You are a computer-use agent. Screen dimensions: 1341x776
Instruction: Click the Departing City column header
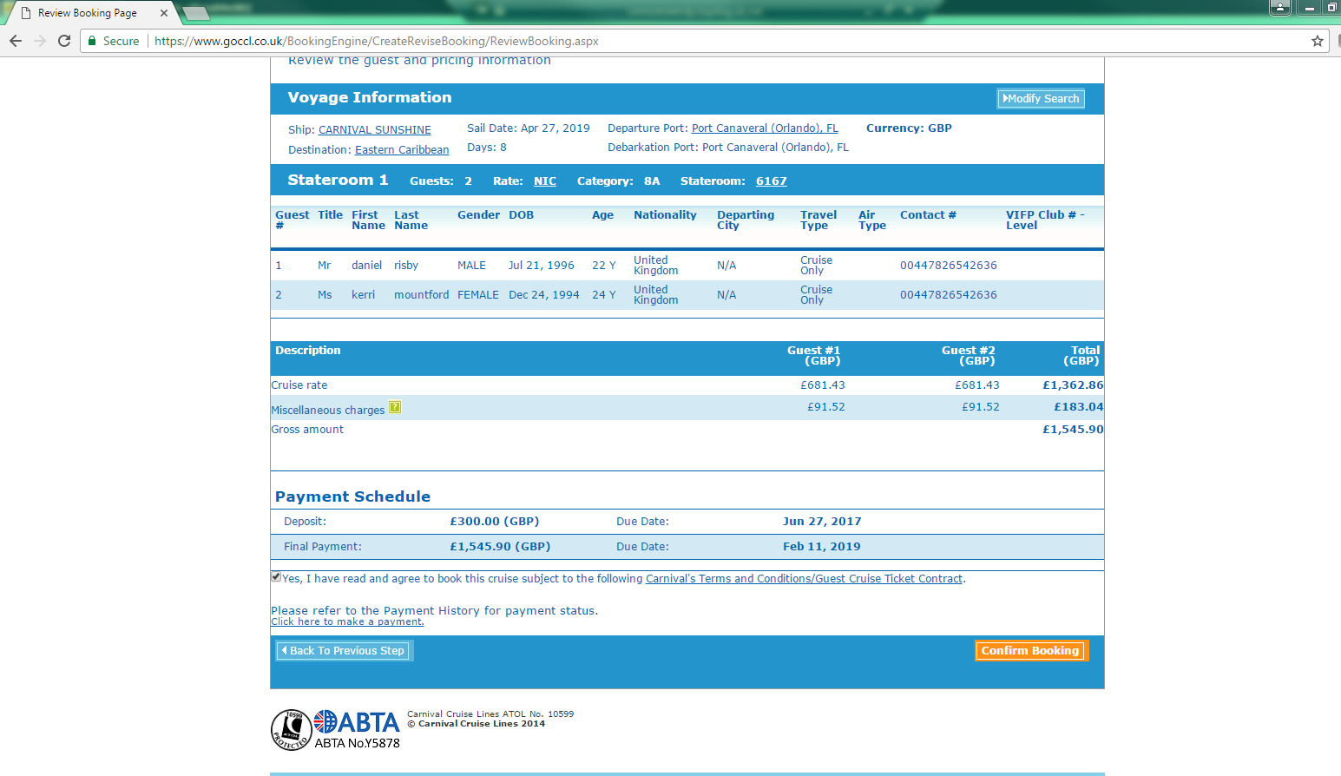click(x=746, y=220)
